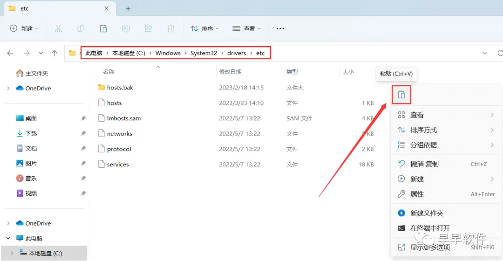Viewport: 503px width, 261px height.
Task: Click the services file icon
Action: click(x=102, y=164)
